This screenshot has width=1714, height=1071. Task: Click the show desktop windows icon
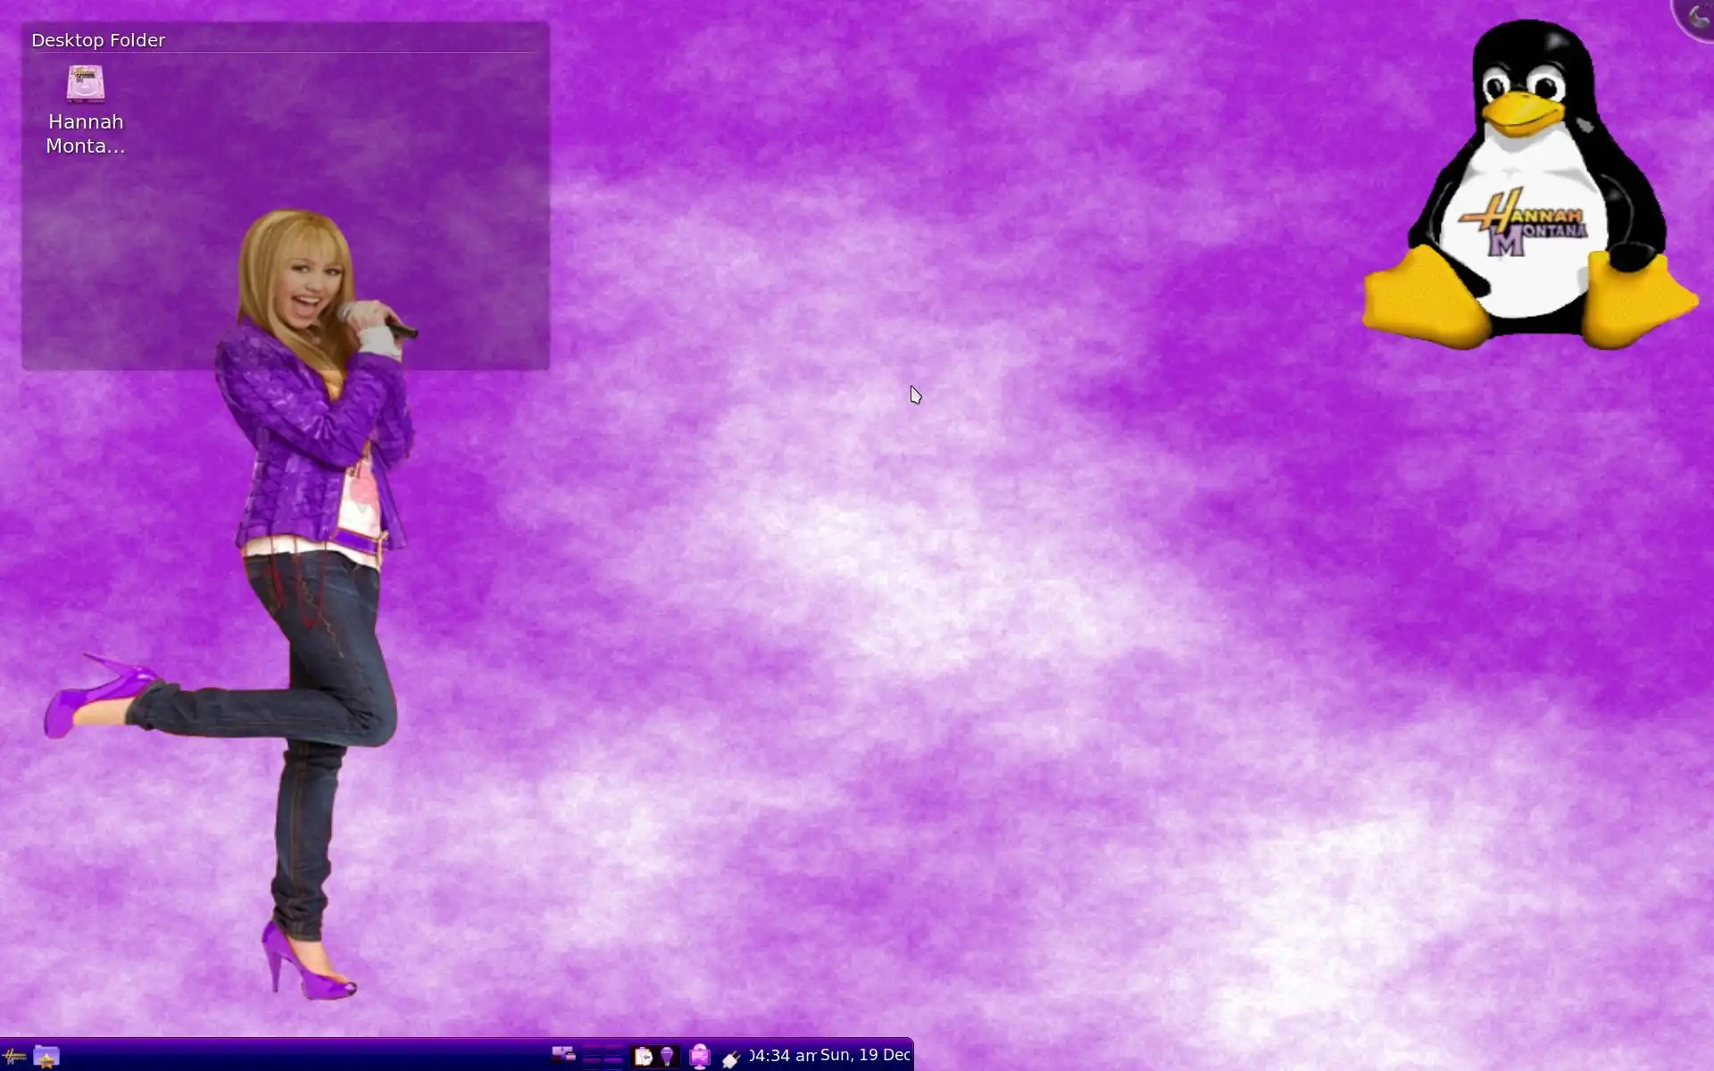(563, 1055)
